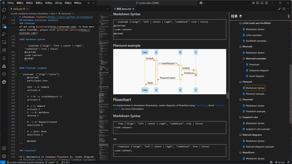This screenshot has width=292, height=164.
Task: Collapse the Mermaid outline section
Action: [x=241, y=47]
